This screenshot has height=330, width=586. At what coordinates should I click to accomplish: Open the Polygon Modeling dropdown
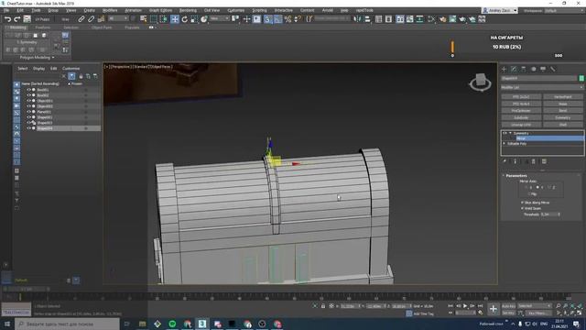(x=37, y=58)
